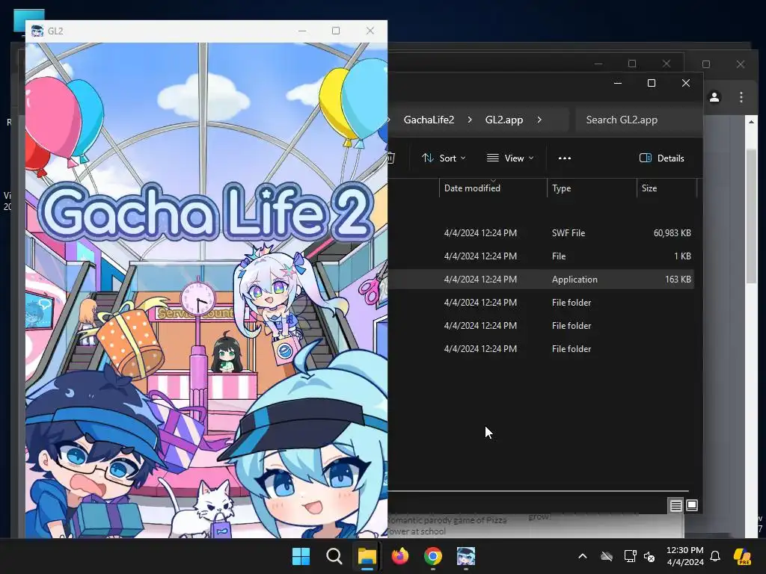Viewport: 766px width, 574px height.
Task: Toggle the Details pane
Action: click(x=662, y=158)
